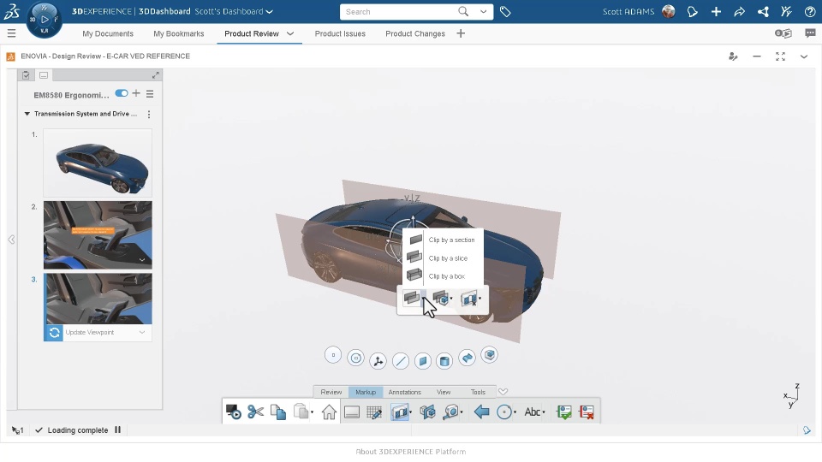Maximize the Design Review widget

(781, 56)
